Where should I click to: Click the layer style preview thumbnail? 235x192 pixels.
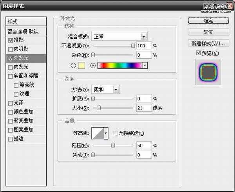[x=208, y=72]
